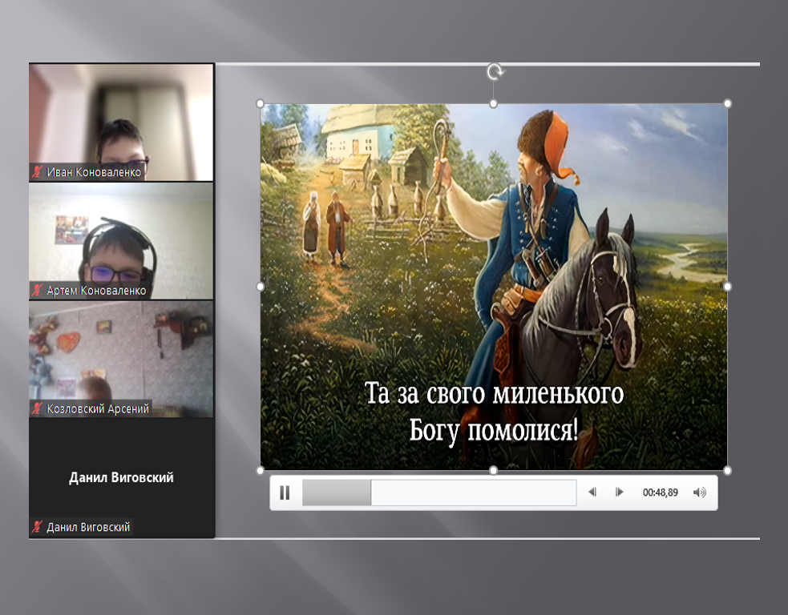Click the bottom-middle sizing handle of the video
The image size is (788, 615).
pos(494,470)
